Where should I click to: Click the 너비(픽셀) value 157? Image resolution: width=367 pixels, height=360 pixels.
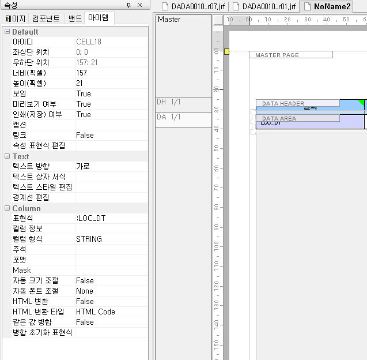click(x=111, y=73)
